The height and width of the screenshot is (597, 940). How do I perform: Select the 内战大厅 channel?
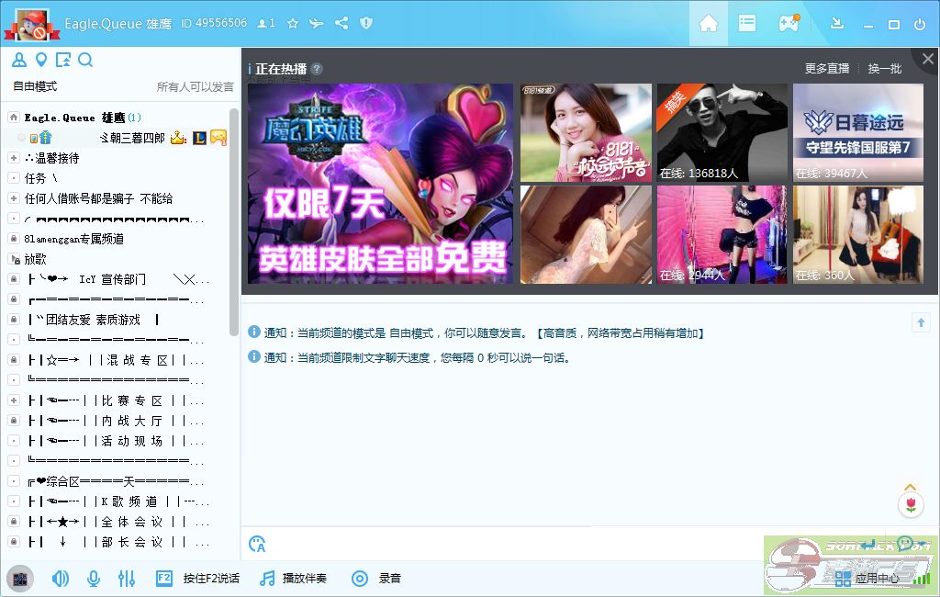tap(116, 421)
